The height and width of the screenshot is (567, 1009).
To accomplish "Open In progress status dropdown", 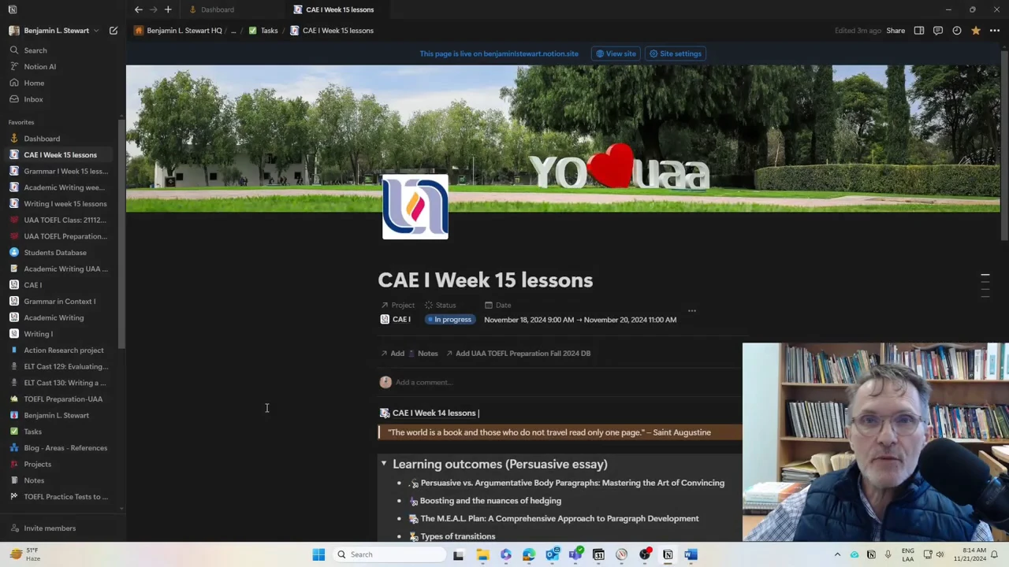I will (x=449, y=320).
